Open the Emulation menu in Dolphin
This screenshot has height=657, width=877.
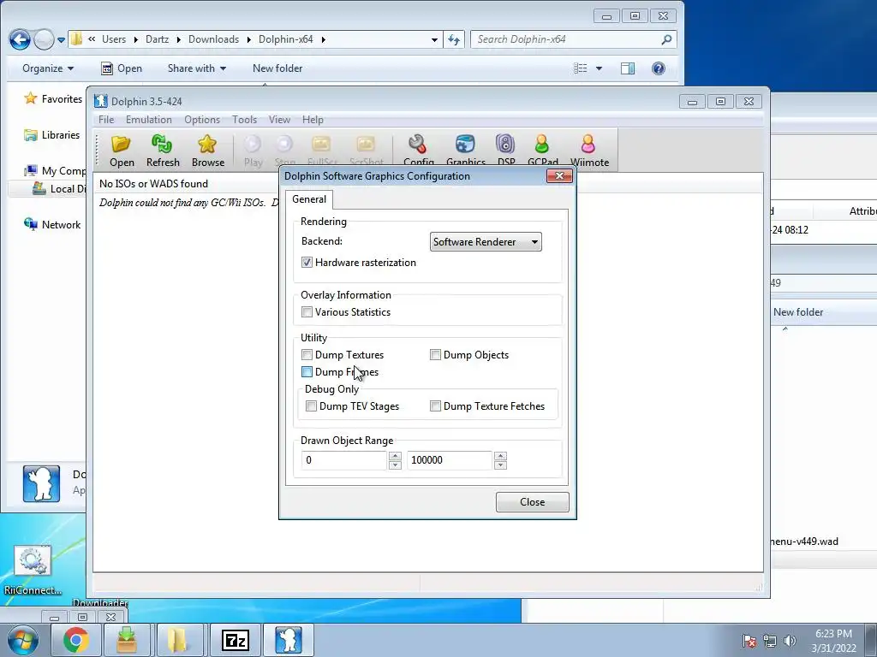(x=149, y=120)
